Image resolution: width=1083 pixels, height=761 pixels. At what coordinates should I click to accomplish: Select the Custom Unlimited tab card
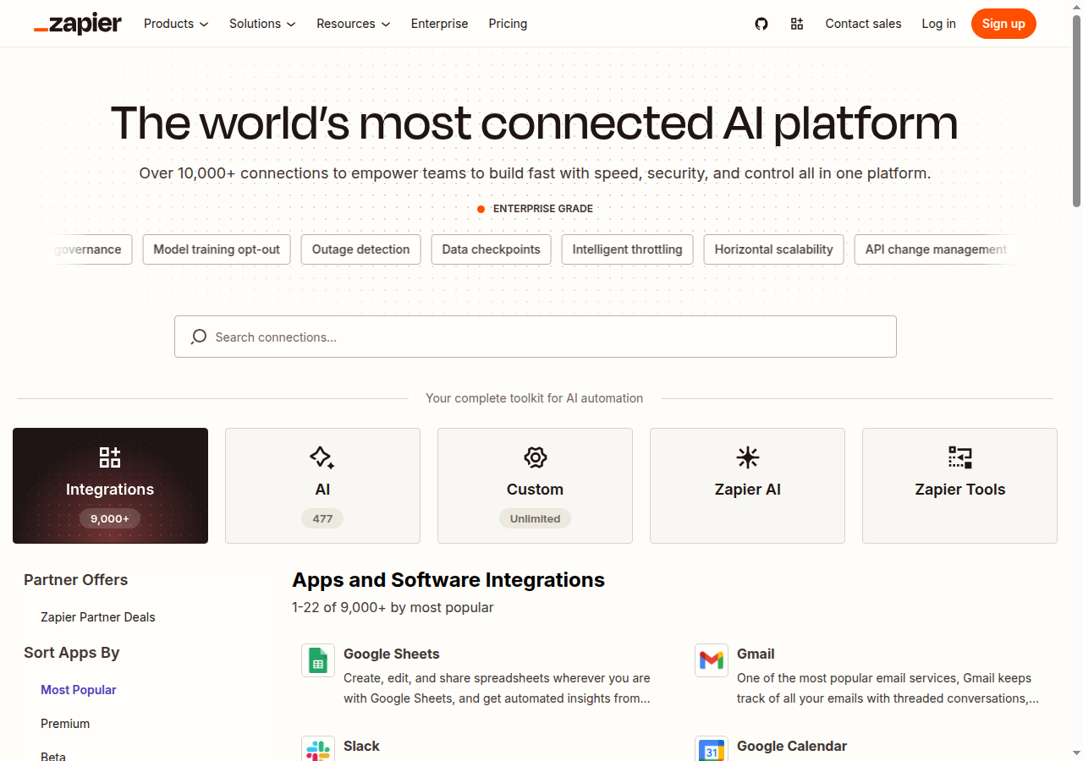(535, 485)
